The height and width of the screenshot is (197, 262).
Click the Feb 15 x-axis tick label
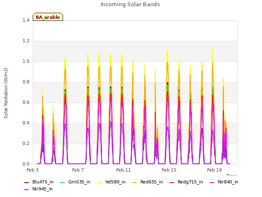169,170
